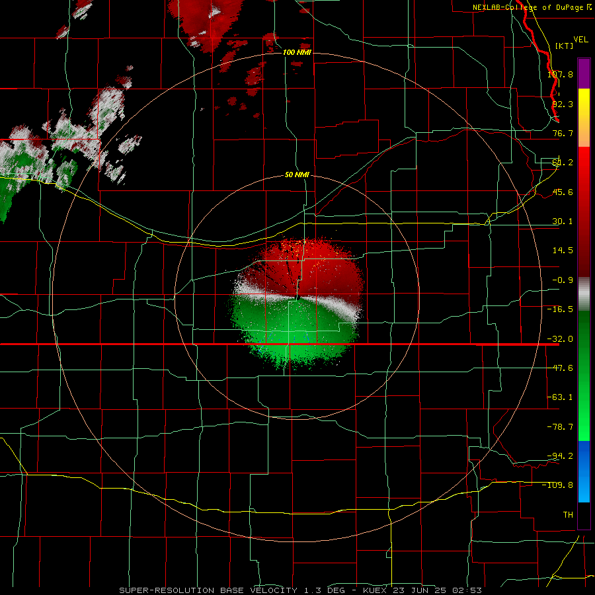Click the gray segment of the color bar
The height and width of the screenshot is (595, 595).
pos(584,294)
